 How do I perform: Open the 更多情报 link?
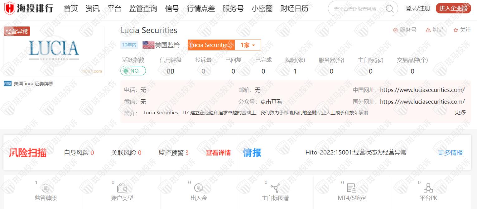(x=450, y=153)
